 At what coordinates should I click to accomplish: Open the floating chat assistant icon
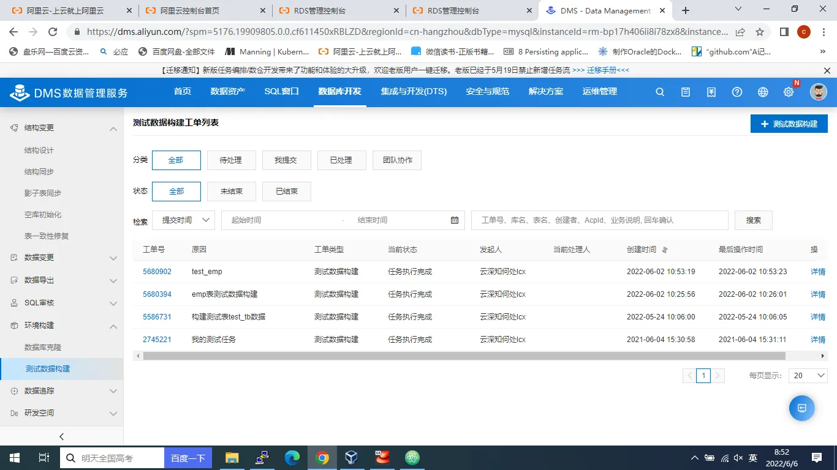click(x=801, y=408)
